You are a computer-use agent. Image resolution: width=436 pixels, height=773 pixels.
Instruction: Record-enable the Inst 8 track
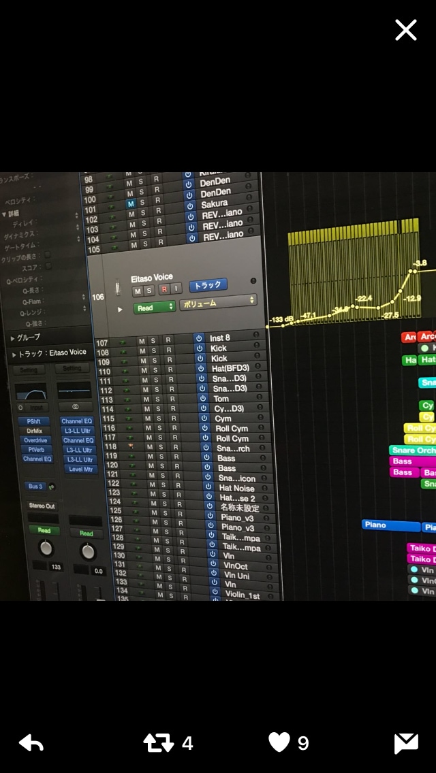coord(168,340)
